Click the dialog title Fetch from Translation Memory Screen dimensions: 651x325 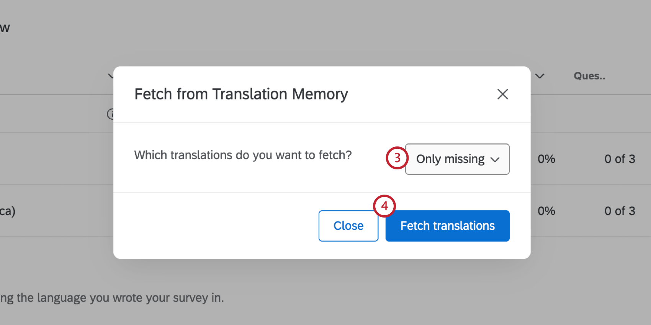pyautogui.click(x=241, y=94)
